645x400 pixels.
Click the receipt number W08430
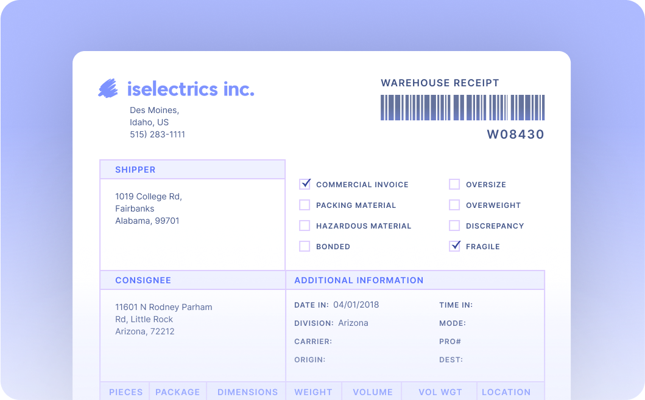[515, 134]
